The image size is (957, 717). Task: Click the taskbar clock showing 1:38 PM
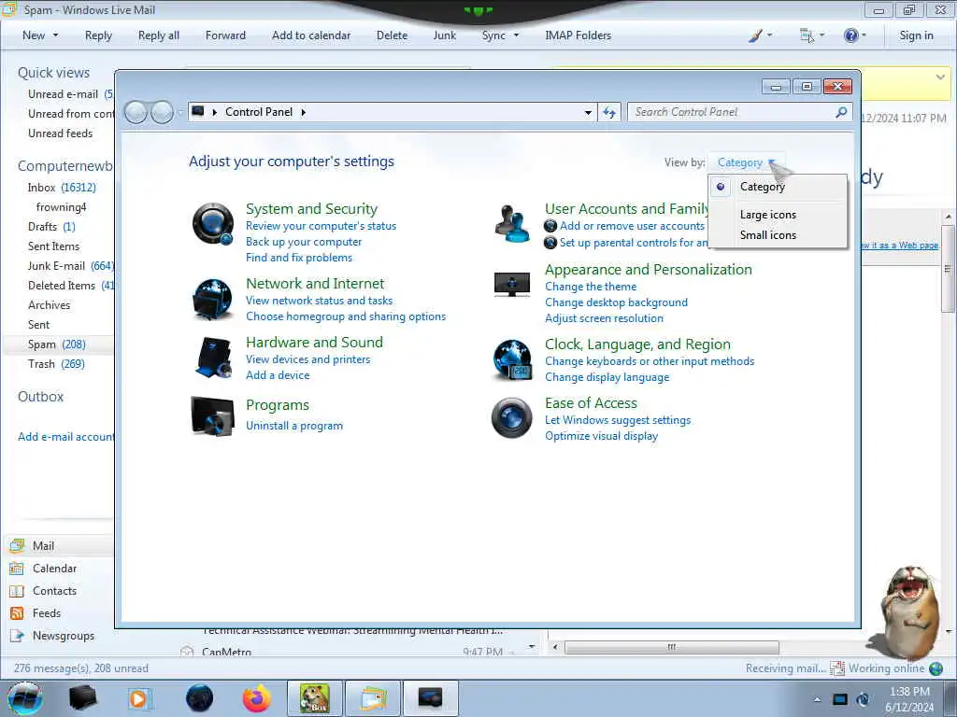pyautogui.click(x=909, y=692)
